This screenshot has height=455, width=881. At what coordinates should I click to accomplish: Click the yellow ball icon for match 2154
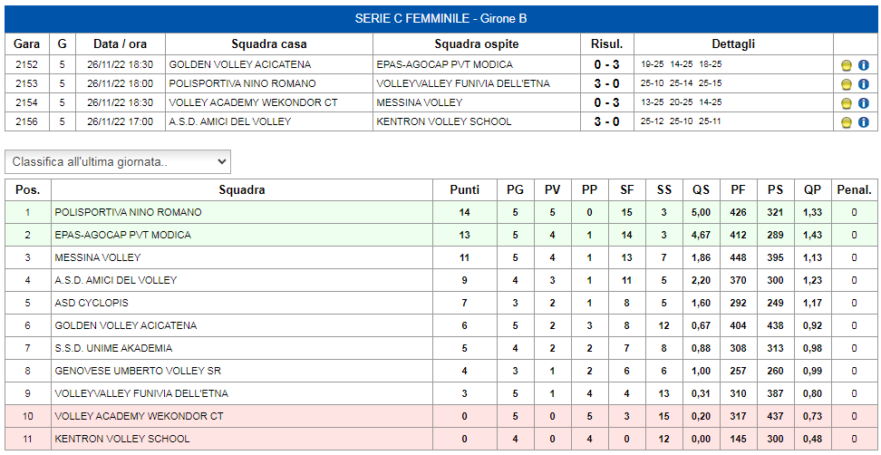[847, 103]
